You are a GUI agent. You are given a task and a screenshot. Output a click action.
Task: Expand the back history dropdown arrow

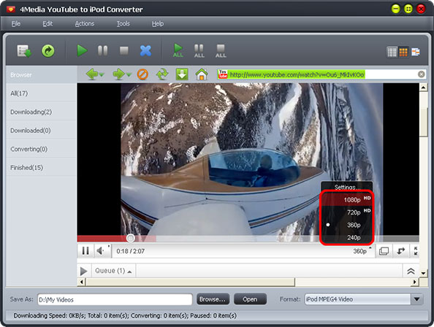[102, 74]
